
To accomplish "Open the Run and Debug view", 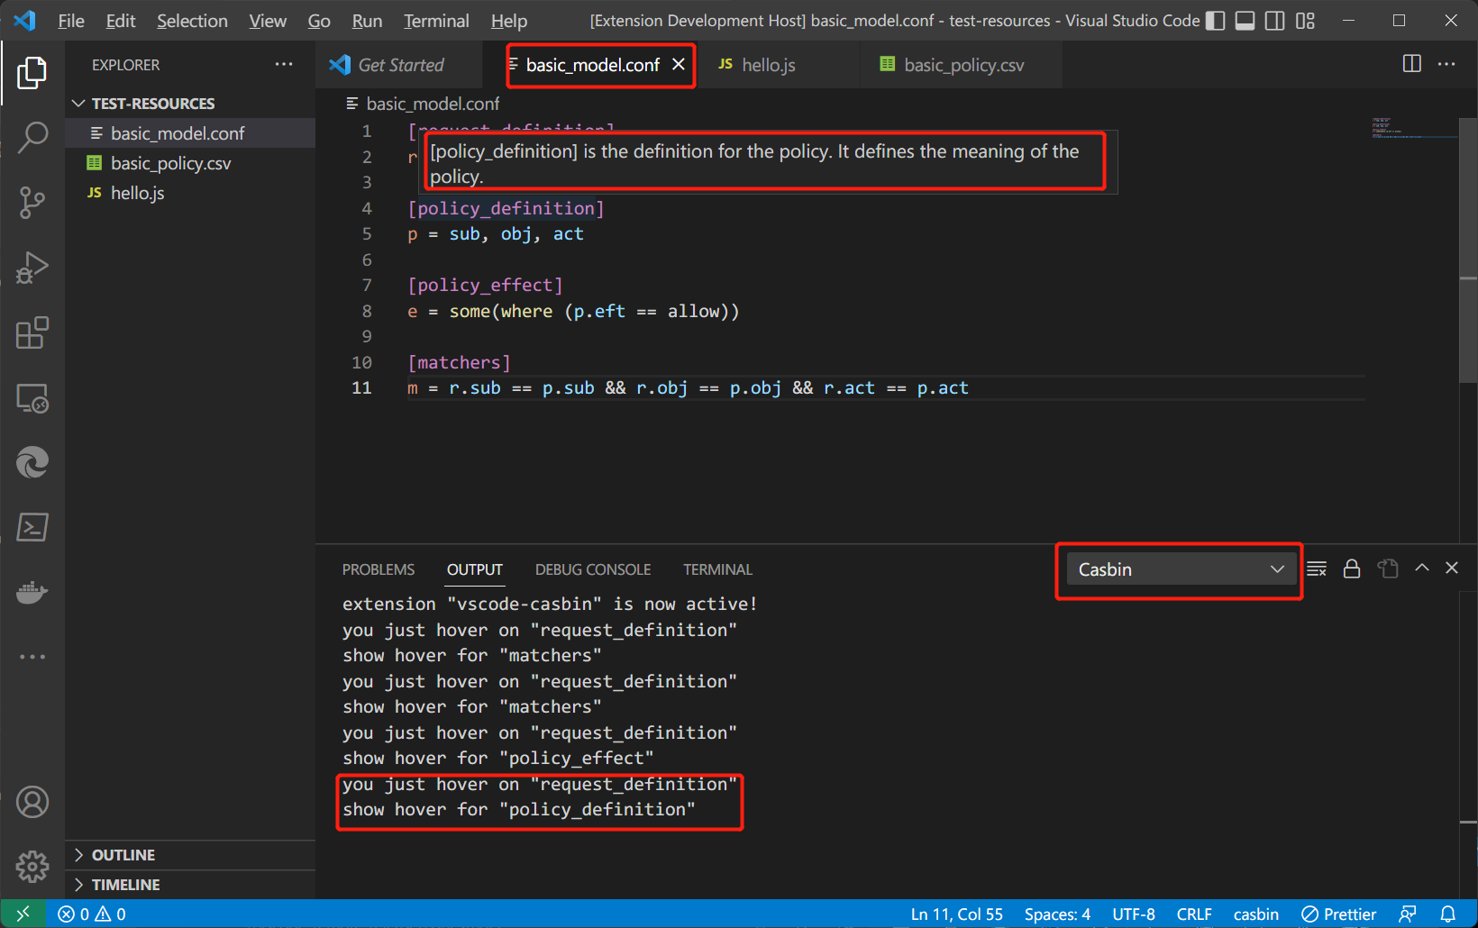I will coord(32,268).
